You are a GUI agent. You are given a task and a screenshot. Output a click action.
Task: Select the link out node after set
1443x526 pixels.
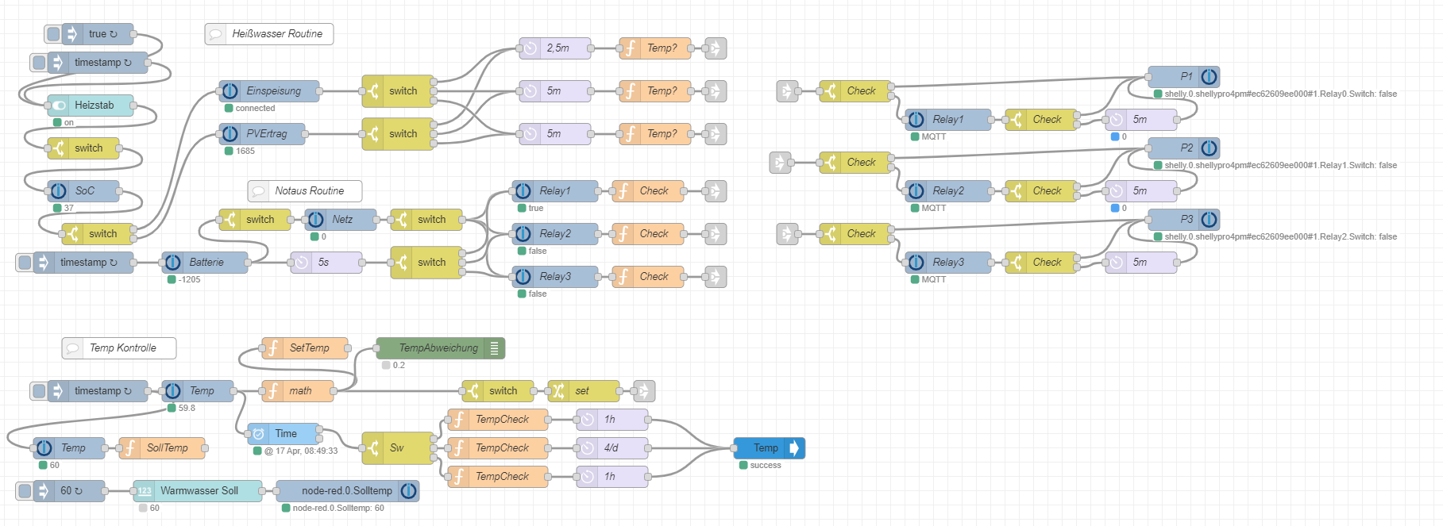click(x=644, y=391)
